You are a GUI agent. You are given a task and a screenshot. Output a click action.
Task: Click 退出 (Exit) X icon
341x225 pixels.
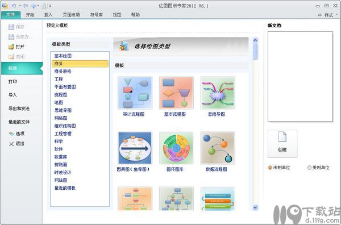(11, 144)
